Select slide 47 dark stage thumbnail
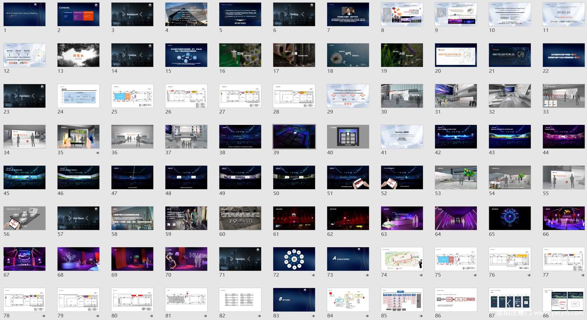This screenshot has height=320, width=587. coord(132,177)
